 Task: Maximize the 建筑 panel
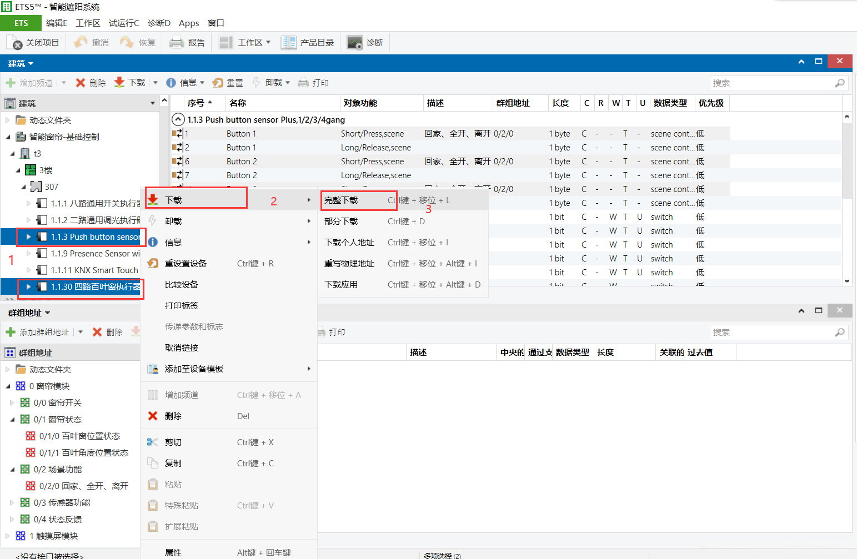[x=819, y=61]
